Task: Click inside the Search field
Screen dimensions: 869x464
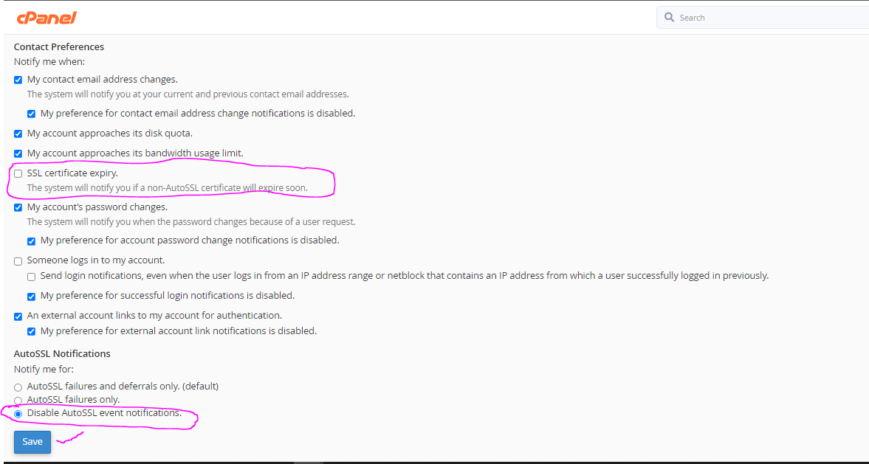Action: pyautogui.click(x=738, y=17)
